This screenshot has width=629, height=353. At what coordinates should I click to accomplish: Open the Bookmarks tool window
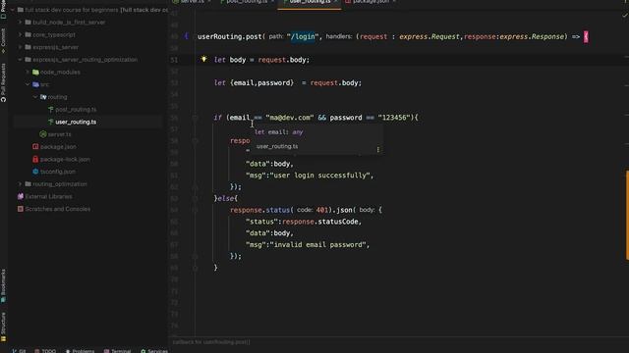tap(3, 285)
